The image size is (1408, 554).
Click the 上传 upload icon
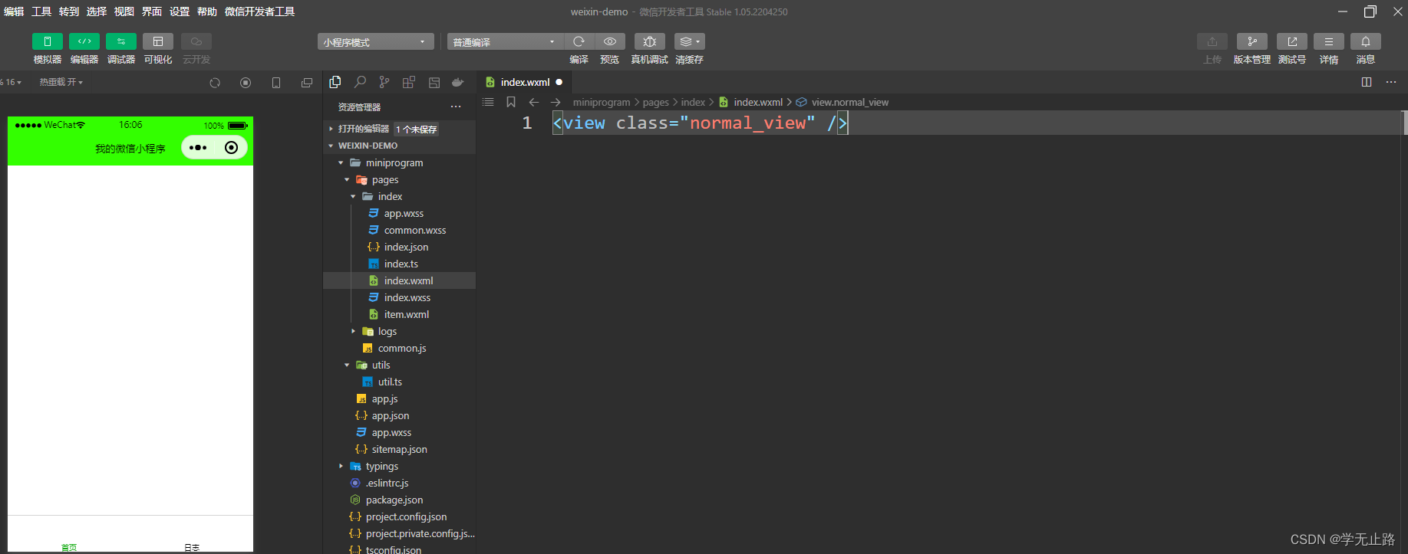(1212, 41)
